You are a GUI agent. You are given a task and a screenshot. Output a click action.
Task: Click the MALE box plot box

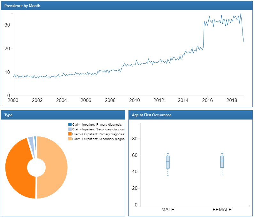point(168,162)
